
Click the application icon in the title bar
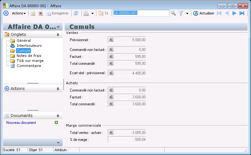point(5,6)
